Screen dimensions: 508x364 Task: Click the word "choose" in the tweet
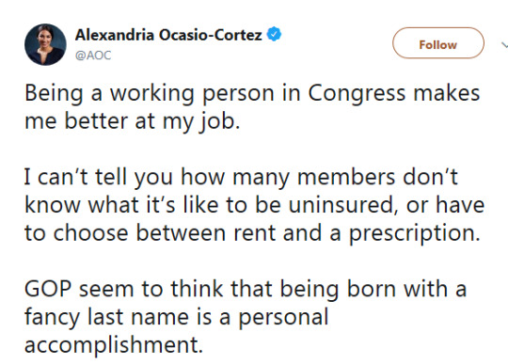[90, 233]
